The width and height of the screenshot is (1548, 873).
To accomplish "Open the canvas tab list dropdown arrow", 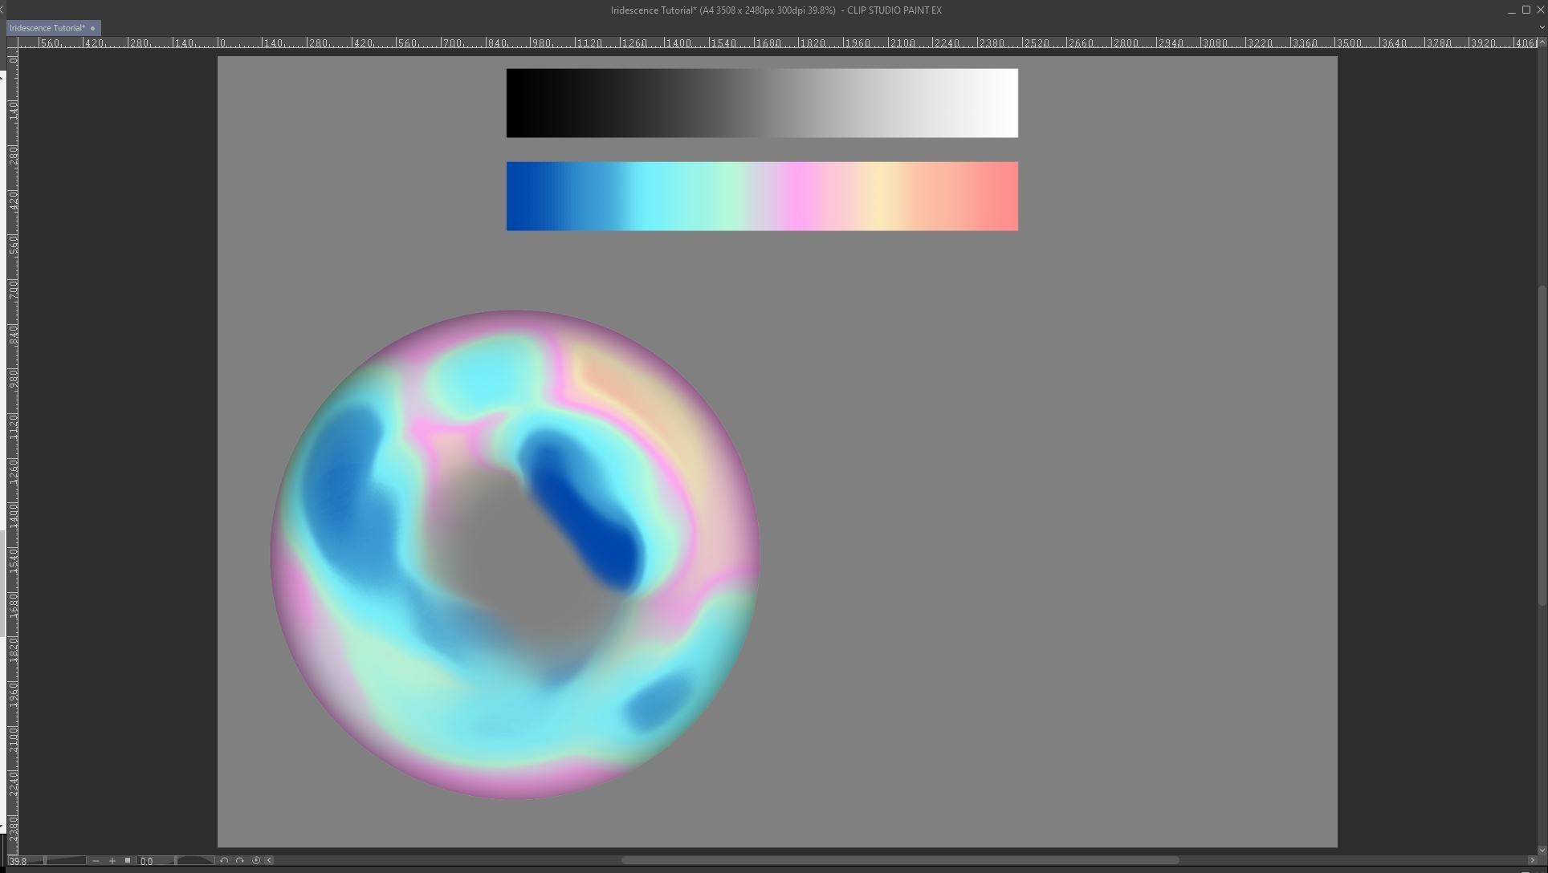I will (1541, 27).
